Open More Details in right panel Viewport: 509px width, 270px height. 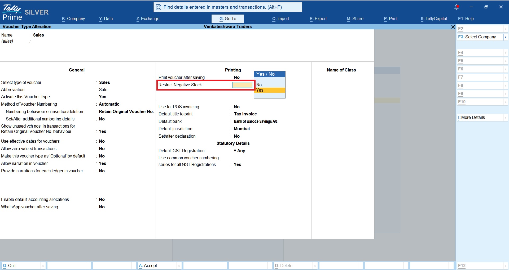point(480,118)
